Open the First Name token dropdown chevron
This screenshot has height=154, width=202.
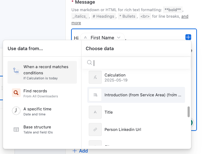click(119, 38)
